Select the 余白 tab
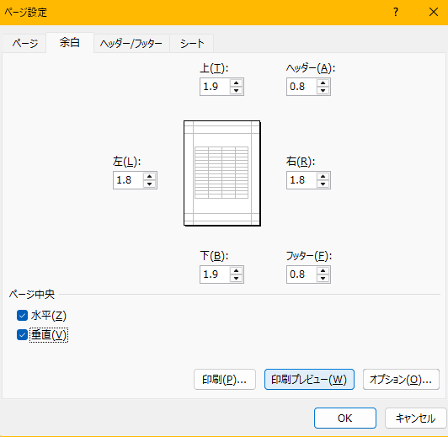Image resolution: width=448 pixels, height=437 pixels. pyautogui.click(x=70, y=43)
